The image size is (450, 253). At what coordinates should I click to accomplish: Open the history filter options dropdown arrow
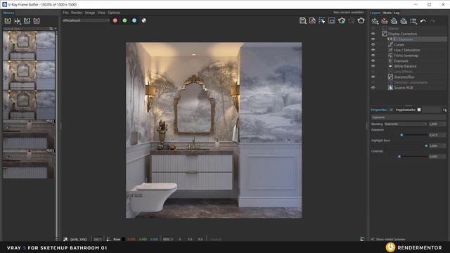[56, 29]
